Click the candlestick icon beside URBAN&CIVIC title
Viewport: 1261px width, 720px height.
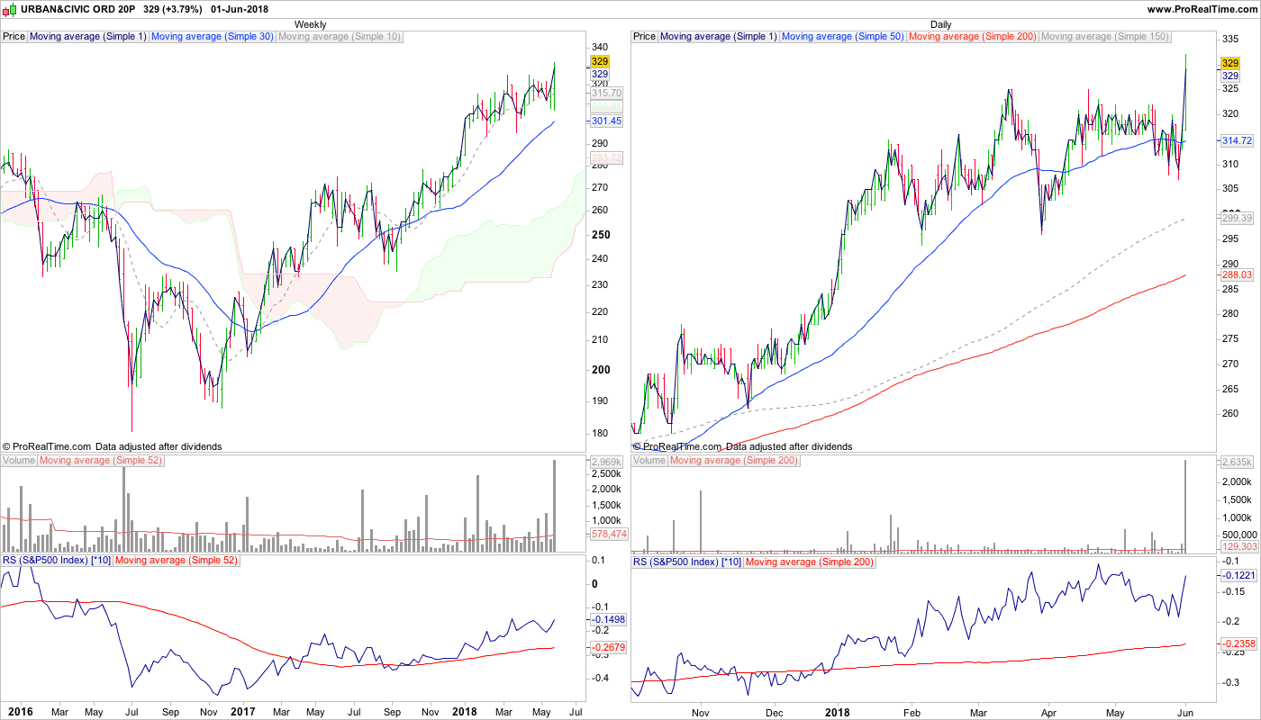click(x=9, y=9)
